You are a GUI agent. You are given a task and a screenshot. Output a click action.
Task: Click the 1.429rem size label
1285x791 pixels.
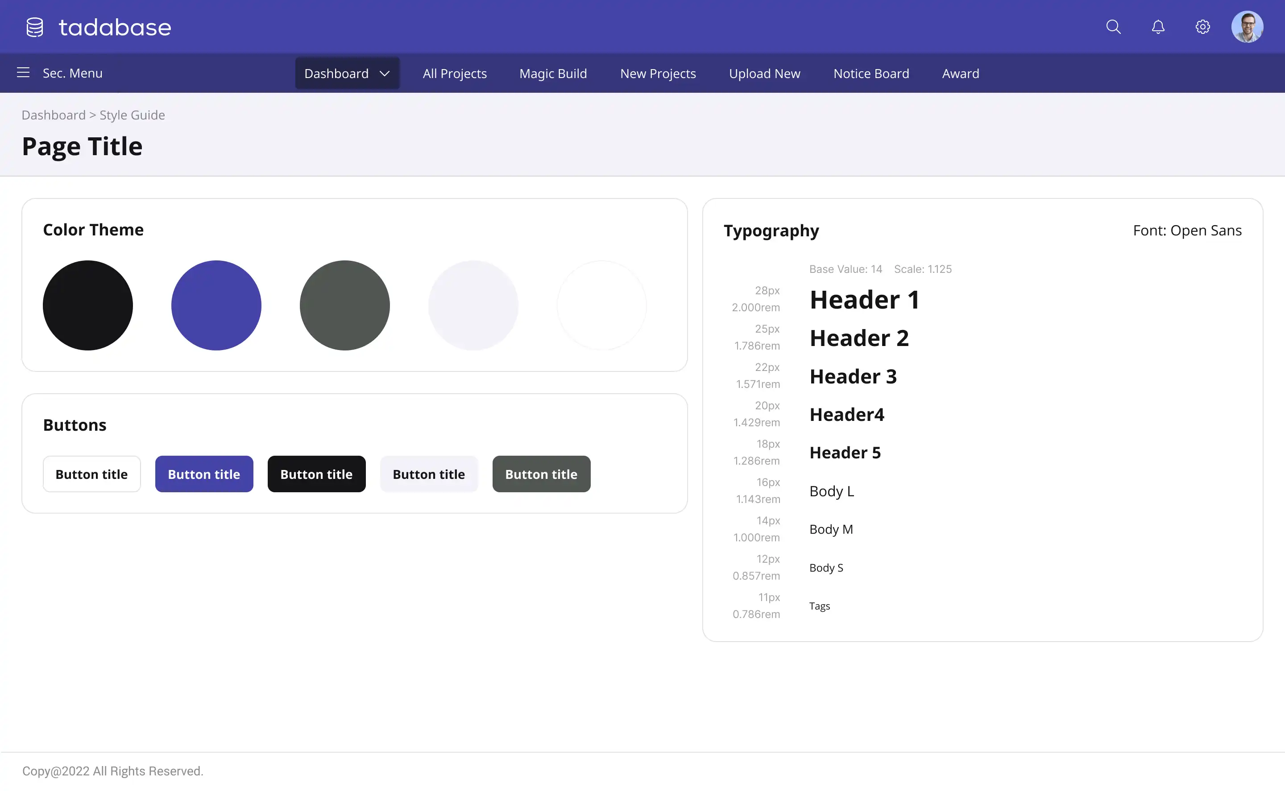[x=756, y=422]
